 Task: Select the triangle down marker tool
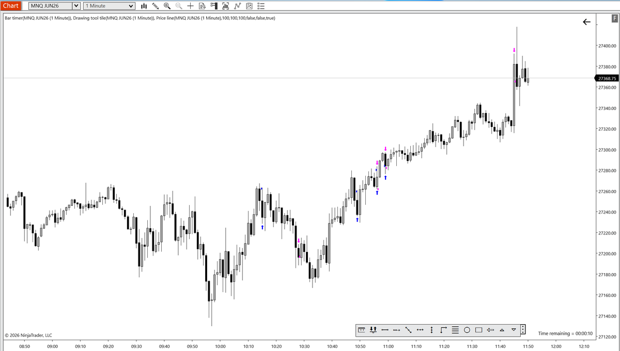(x=514, y=329)
